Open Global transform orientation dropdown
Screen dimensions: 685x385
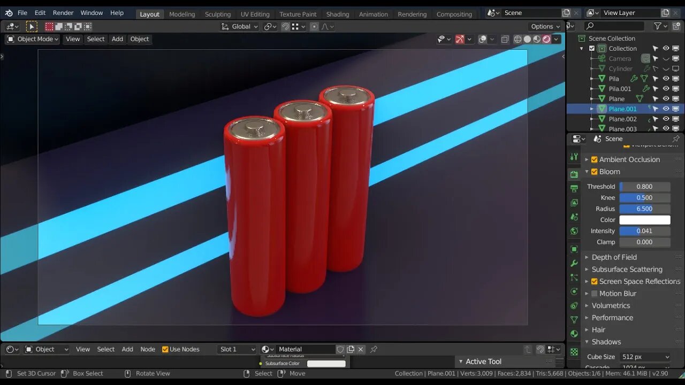(240, 26)
